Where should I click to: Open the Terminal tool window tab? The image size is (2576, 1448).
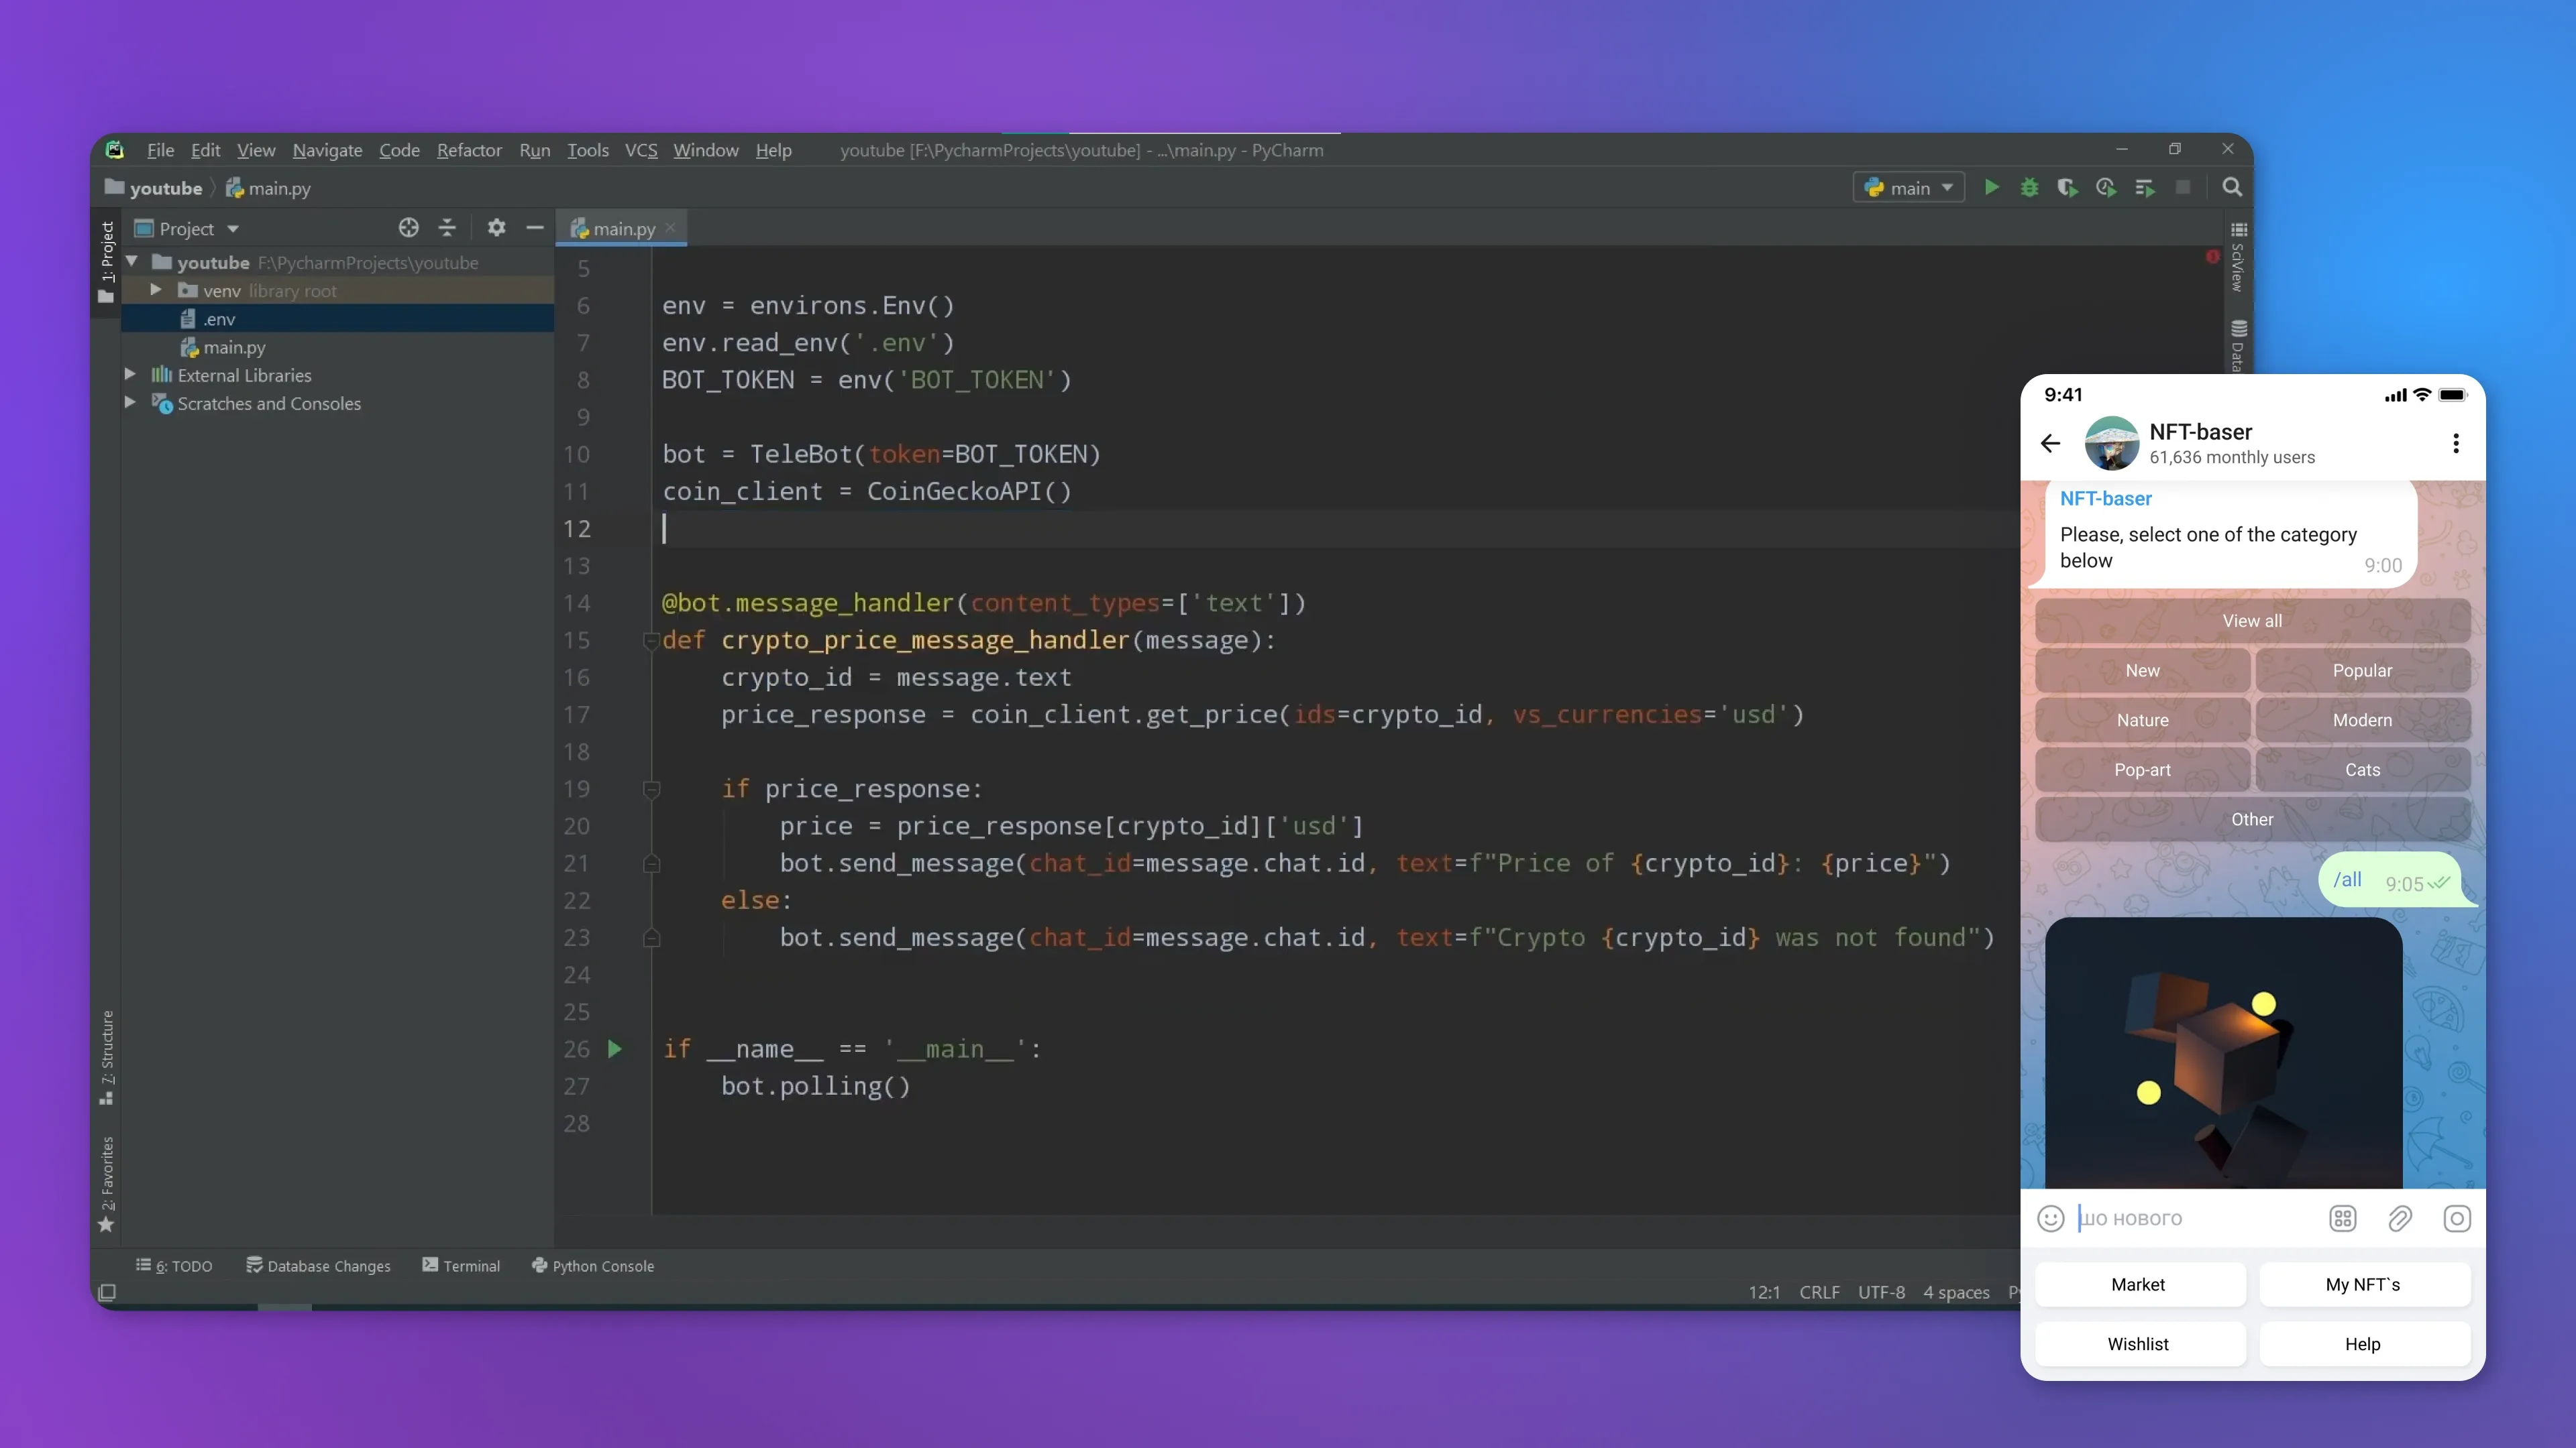[x=461, y=1265]
